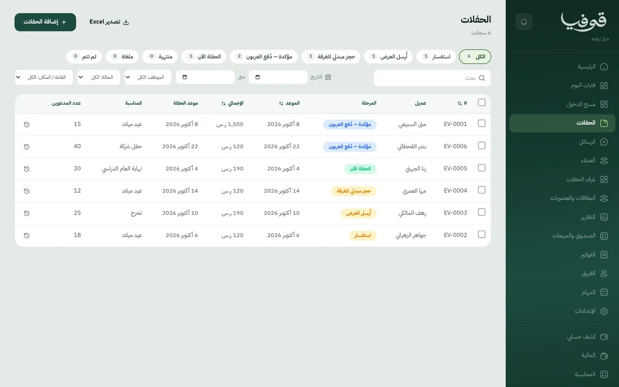The image size is (619, 387).
Task: Open calendar picker of end date field
Action: point(185,77)
